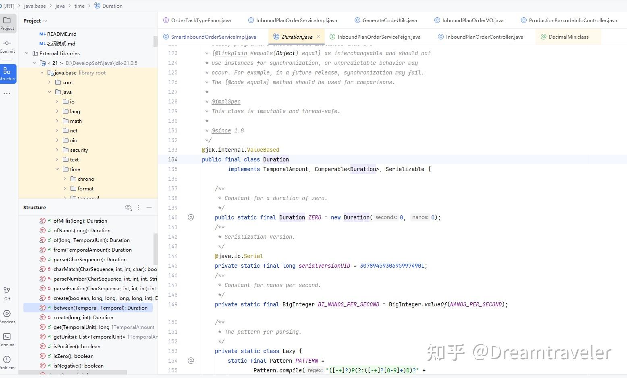Open the Git tool window
This screenshot has height=378, width=627.
coord(7,293)
